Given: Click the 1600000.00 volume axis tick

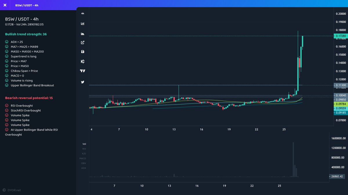Looking at the screenshot, I should [338, 138].
